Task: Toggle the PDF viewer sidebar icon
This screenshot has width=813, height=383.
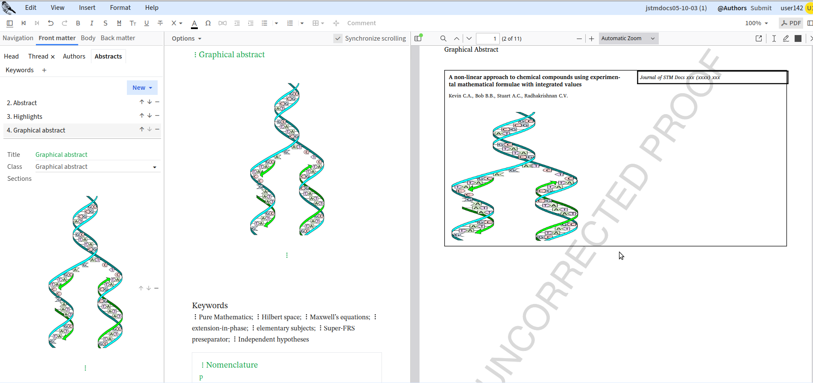Action: (x=418, y=38)
